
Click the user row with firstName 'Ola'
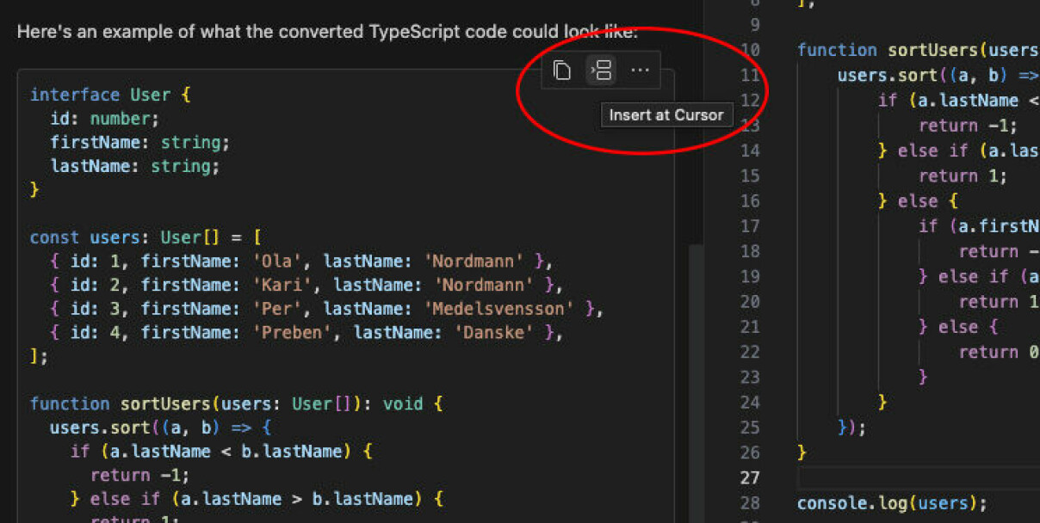(x=300, y=261)
